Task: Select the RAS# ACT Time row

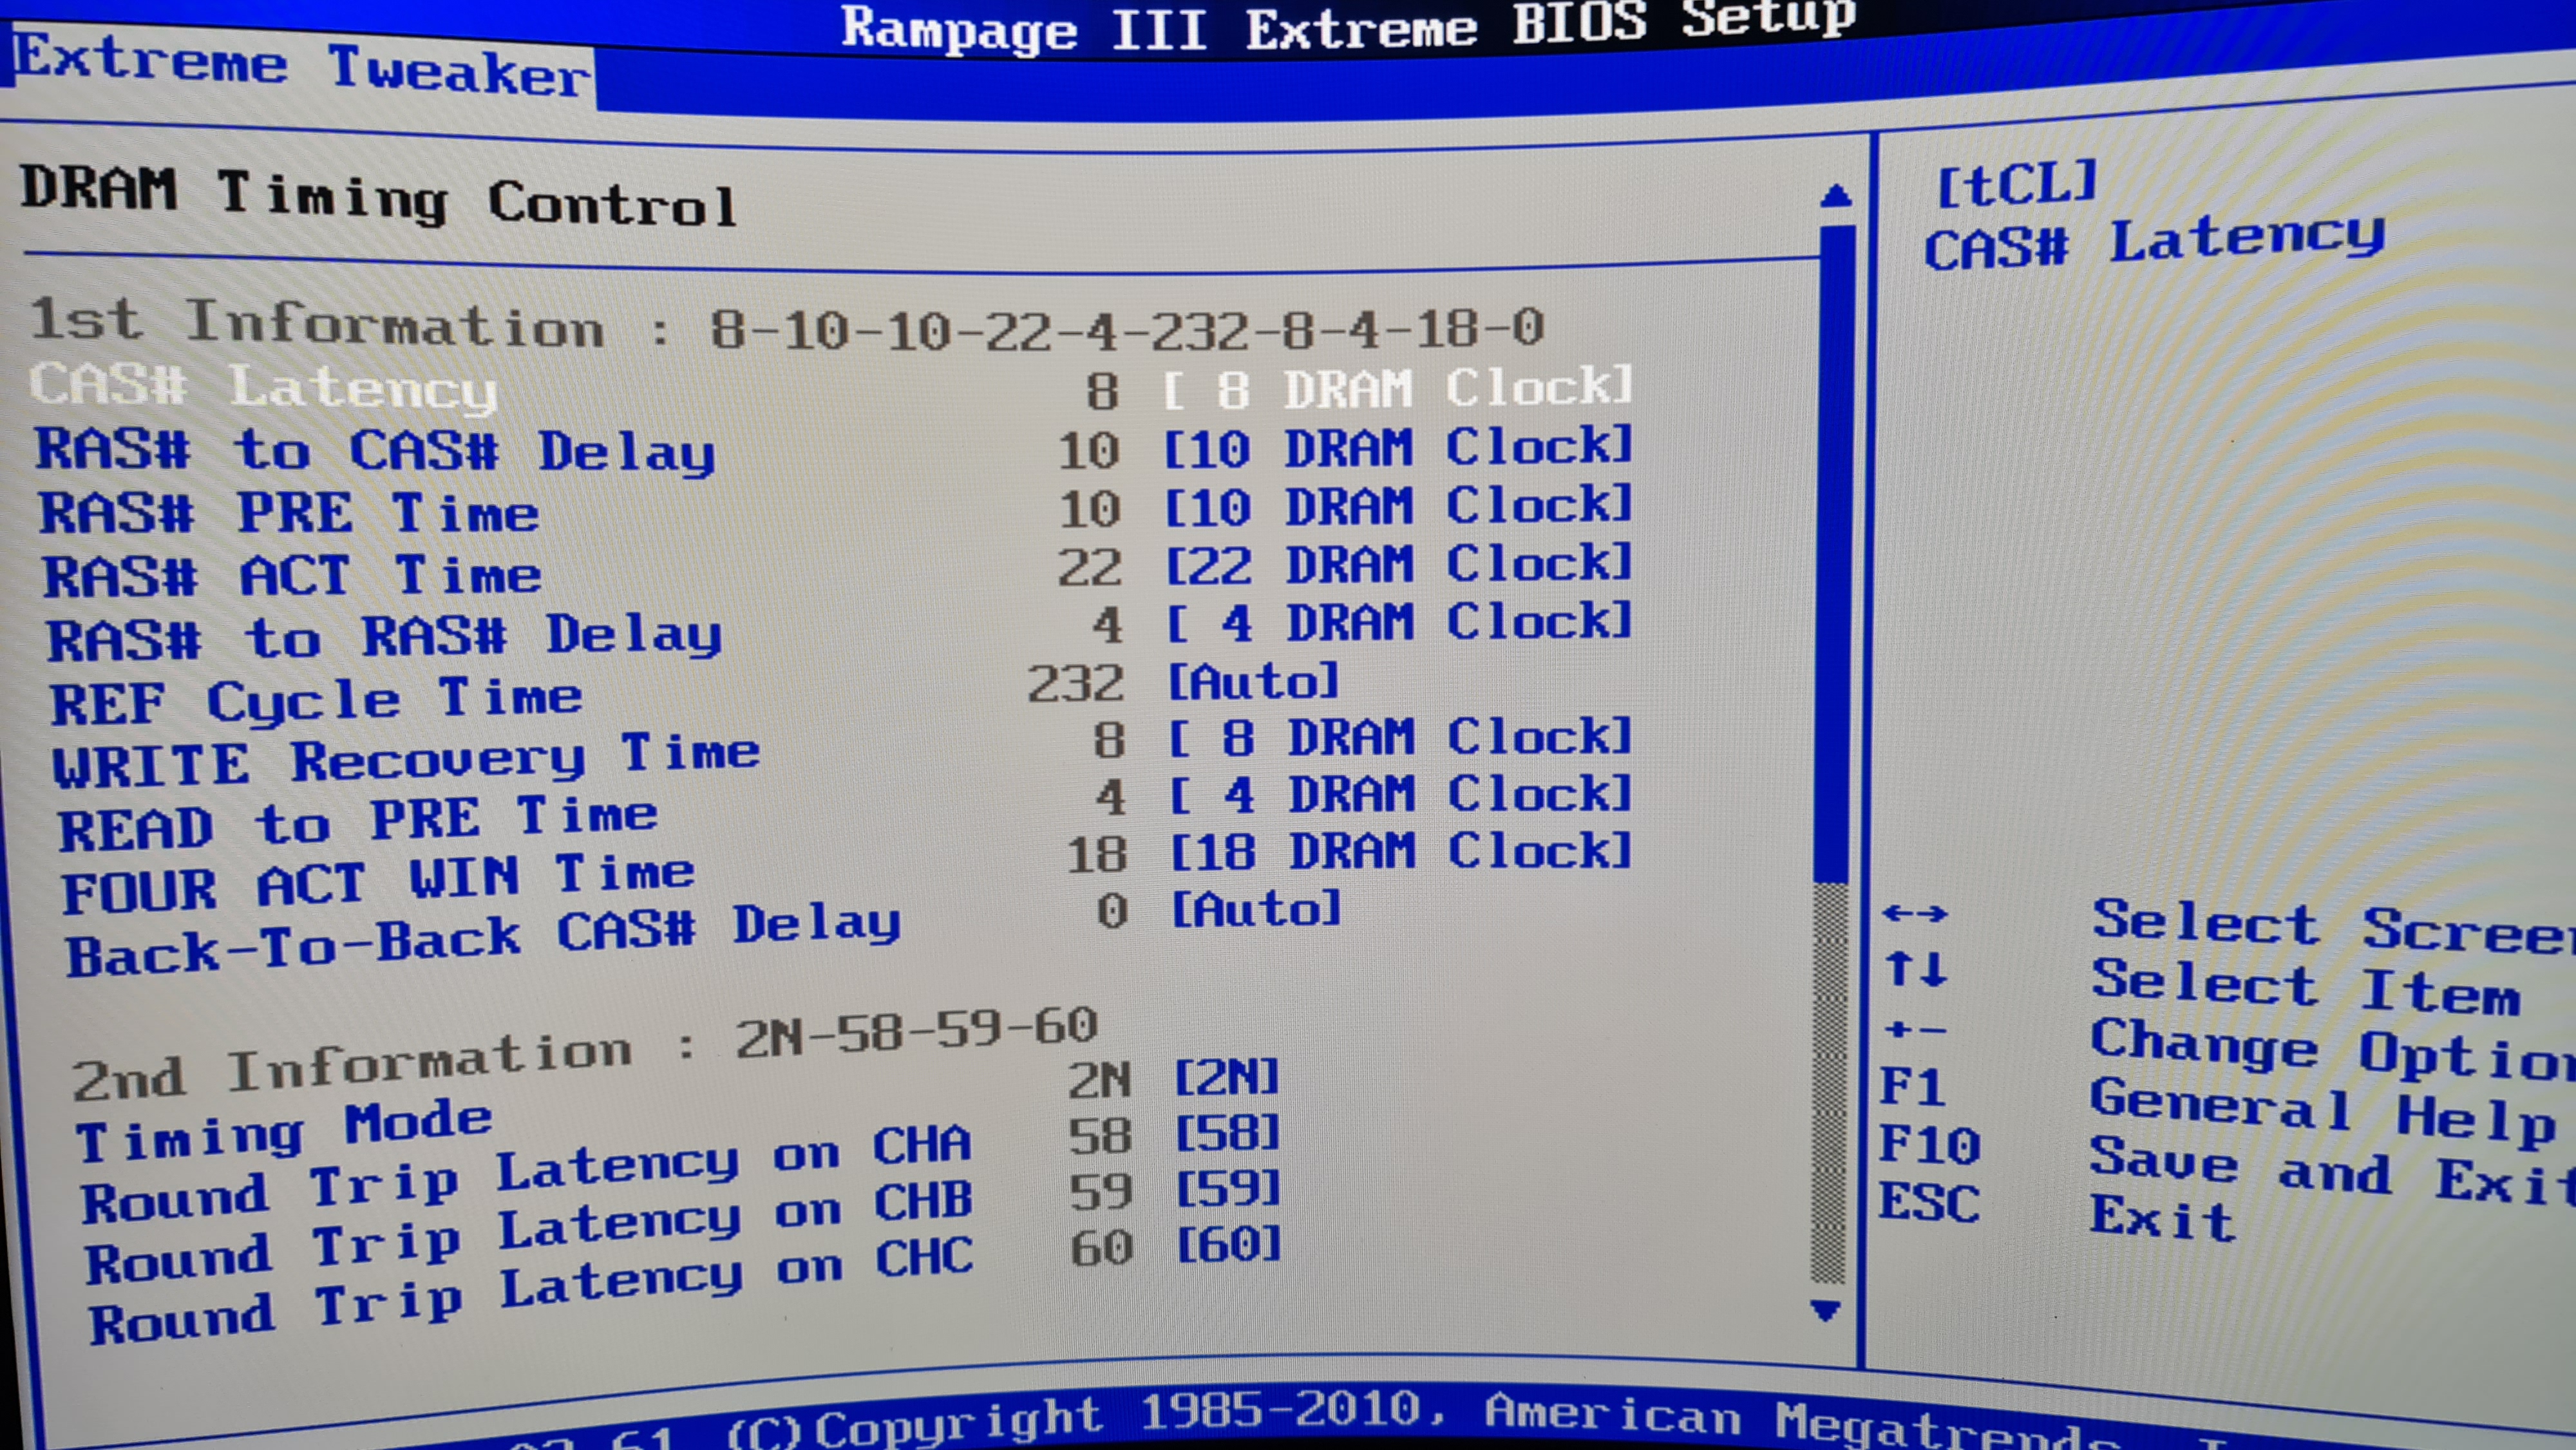Action: (x=292, y=576)
